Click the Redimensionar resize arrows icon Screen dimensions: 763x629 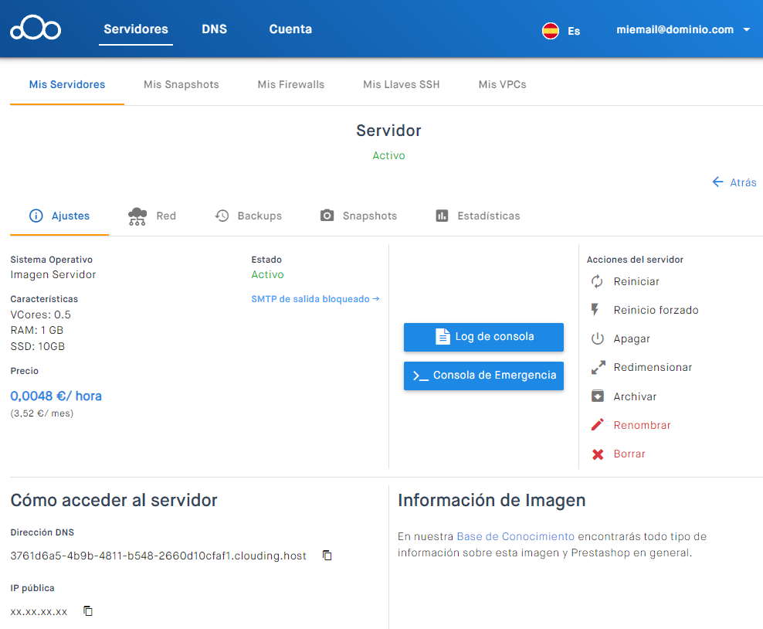tap(597, 368)
